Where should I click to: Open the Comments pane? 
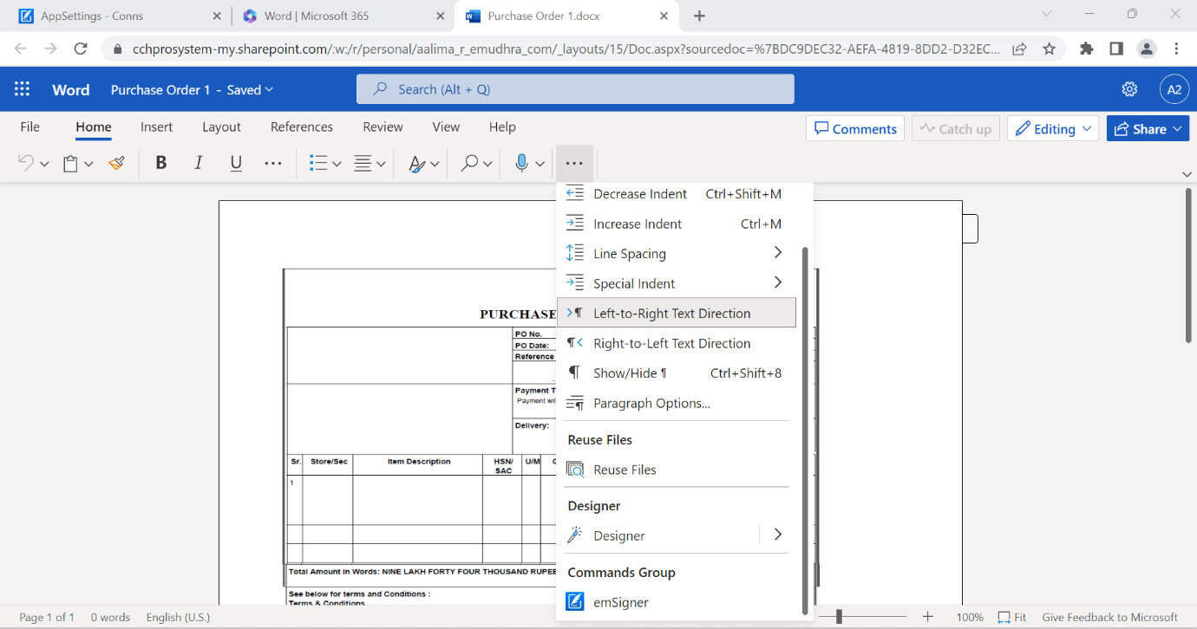click(855, 128)
